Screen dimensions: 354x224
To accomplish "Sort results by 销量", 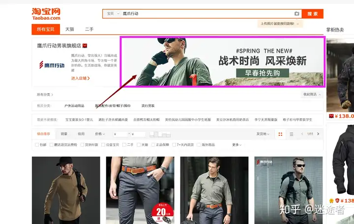I will pos(64,134).
